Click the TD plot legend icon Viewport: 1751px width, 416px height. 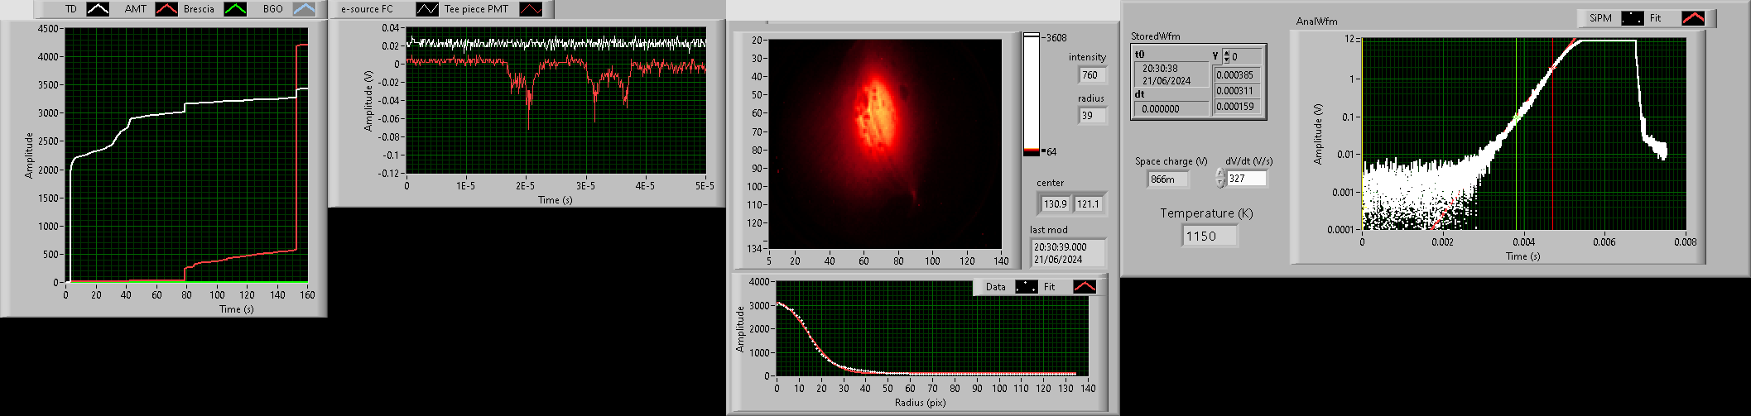98,9
